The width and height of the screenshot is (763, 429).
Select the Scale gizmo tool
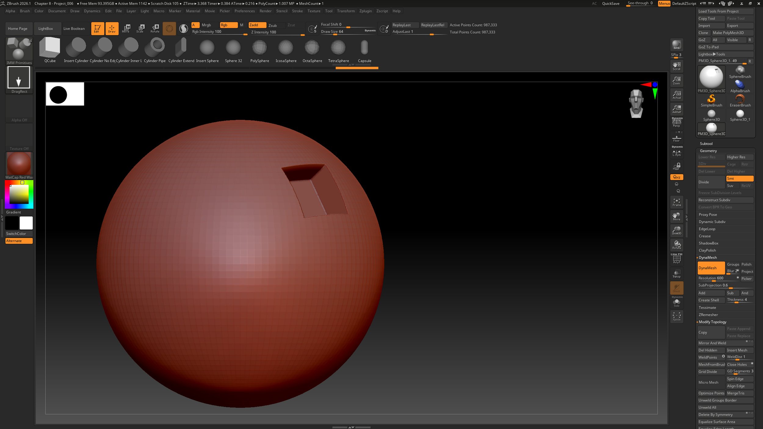click(140, 28)
